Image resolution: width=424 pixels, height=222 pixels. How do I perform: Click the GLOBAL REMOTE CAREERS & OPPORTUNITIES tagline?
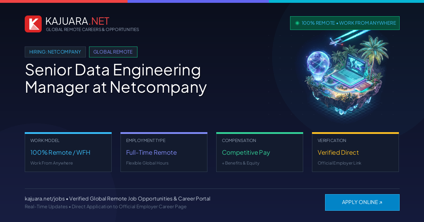pyautogui.click(x=93, y=30)
